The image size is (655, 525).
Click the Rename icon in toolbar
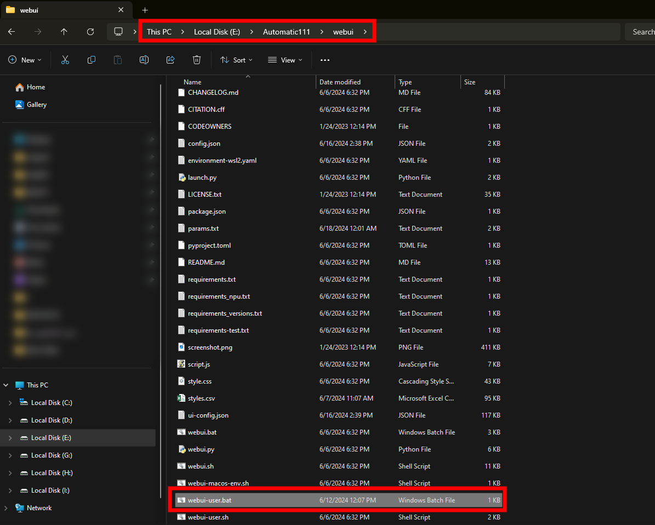coord(144,60)
